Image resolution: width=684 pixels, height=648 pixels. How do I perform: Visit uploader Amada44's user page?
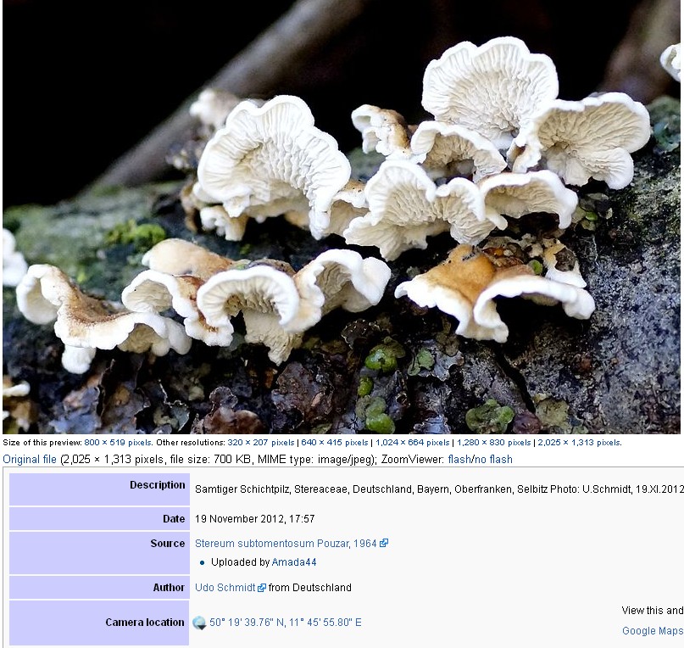293,562
